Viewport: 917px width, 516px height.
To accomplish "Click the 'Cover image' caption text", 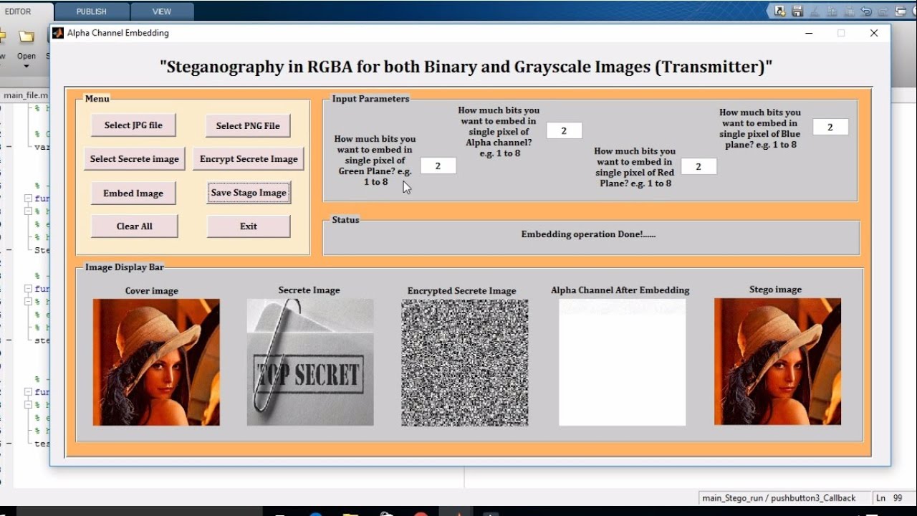I will pos(152,291).
